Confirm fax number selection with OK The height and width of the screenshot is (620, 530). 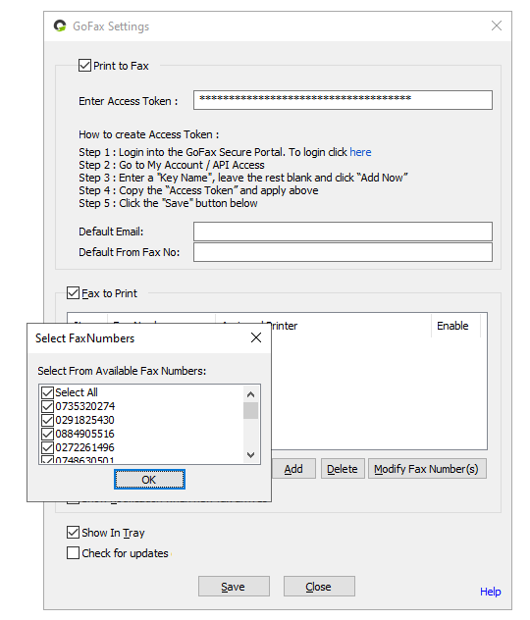click(x=149, y=480)
